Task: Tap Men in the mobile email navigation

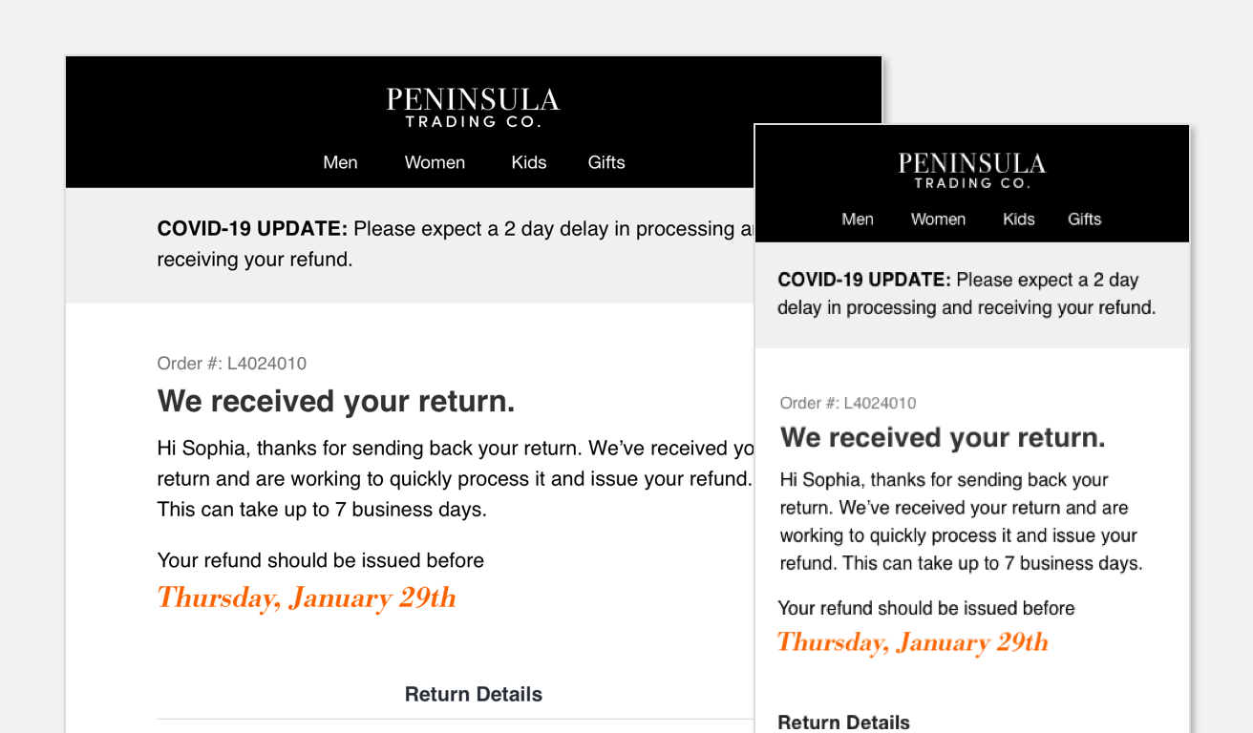Action: point(858,220)
